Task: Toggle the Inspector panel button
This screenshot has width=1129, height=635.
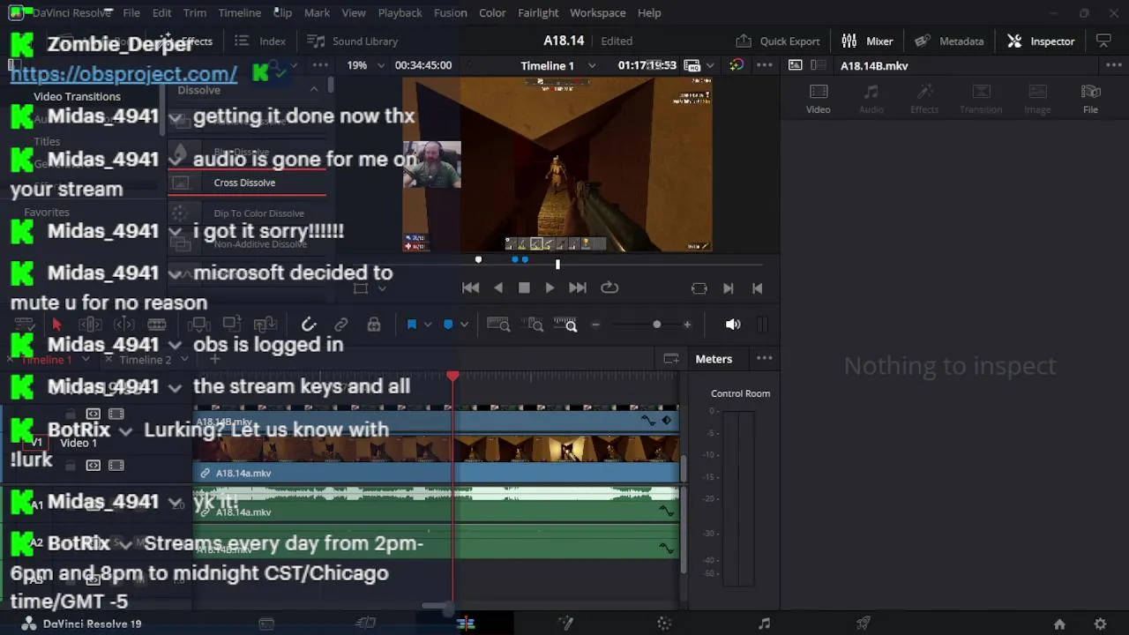Action: point(1041,41)
